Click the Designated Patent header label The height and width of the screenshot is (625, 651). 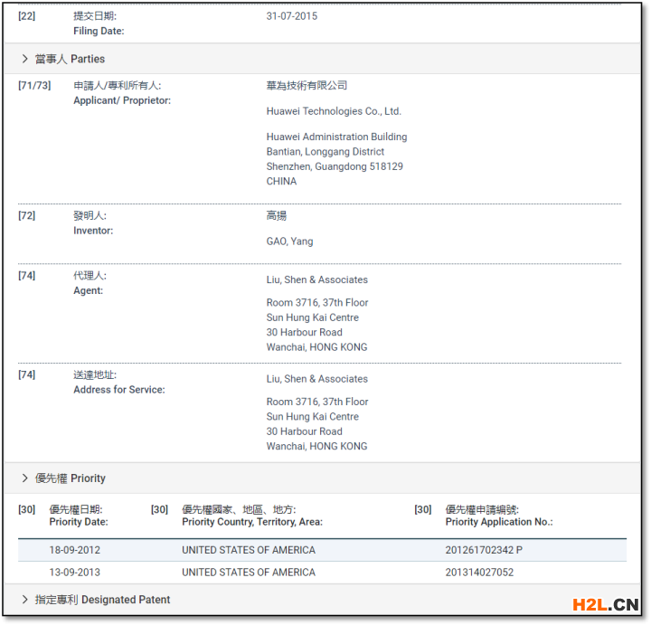(x=102, y=599)
